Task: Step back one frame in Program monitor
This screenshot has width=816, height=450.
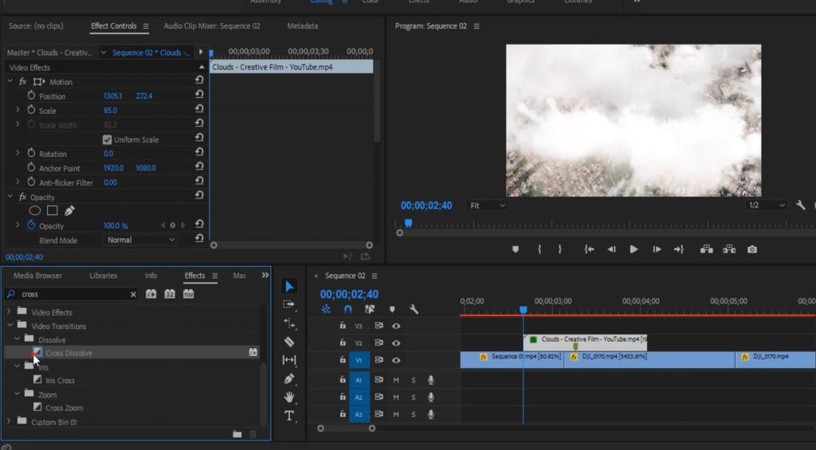Action: 611,249
